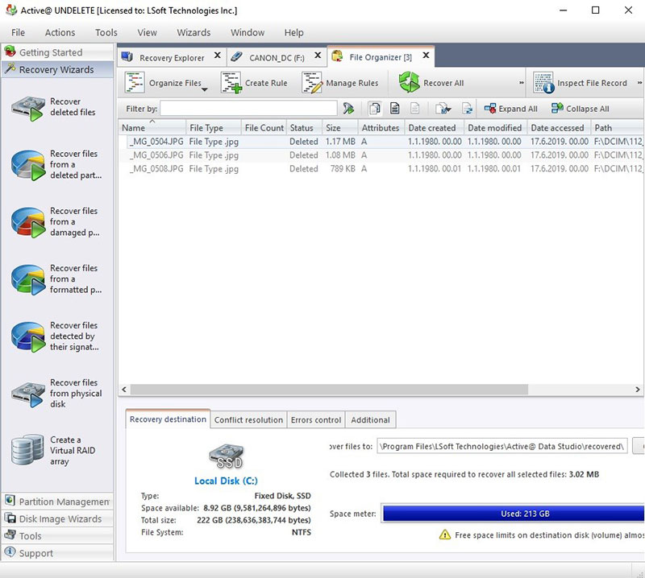
Task: Start Recover files from a damaged partition wizard
Action: click(x=56, y=222)
